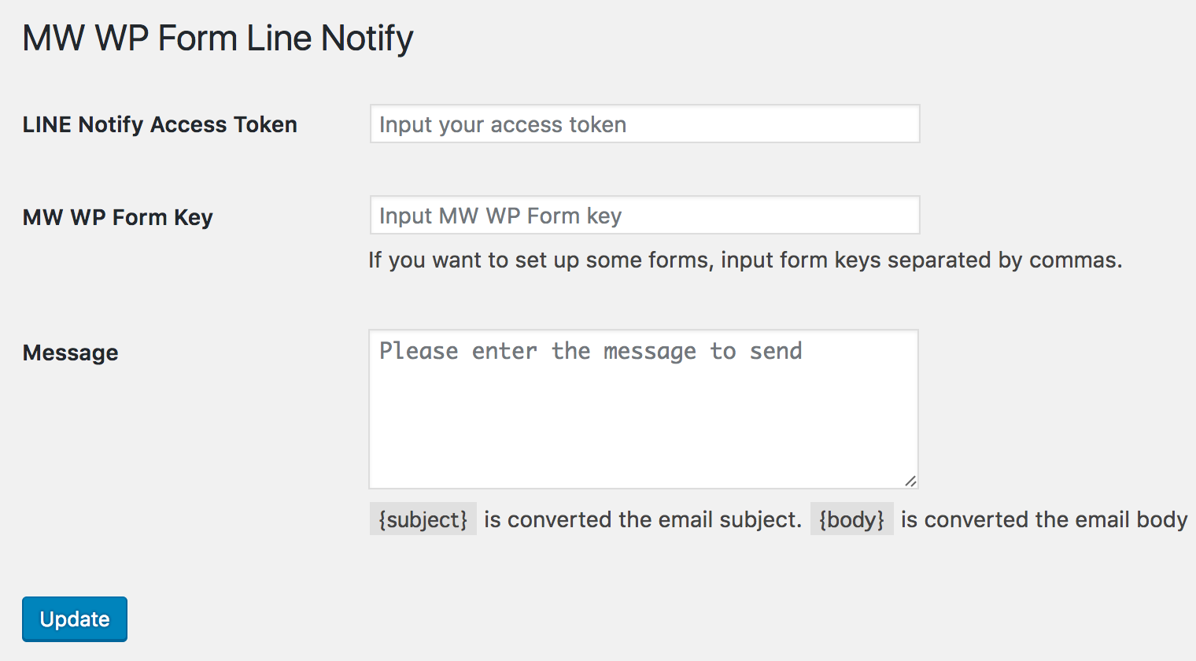The width and height of the screenshot is (1196, 661).
Task: Click the form keys comma-separated help text
Action: (x=745, y=260)
